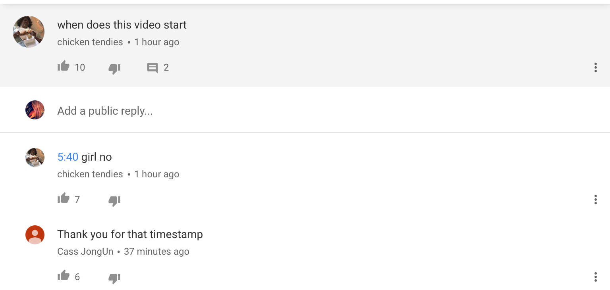The height and width of the screenshot is (290, 610).
Task: Open Cass JongUn's channel name
Action: tap(85, 252)
